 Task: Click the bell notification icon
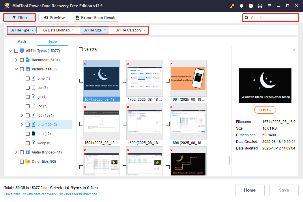[x=242, y=6]
